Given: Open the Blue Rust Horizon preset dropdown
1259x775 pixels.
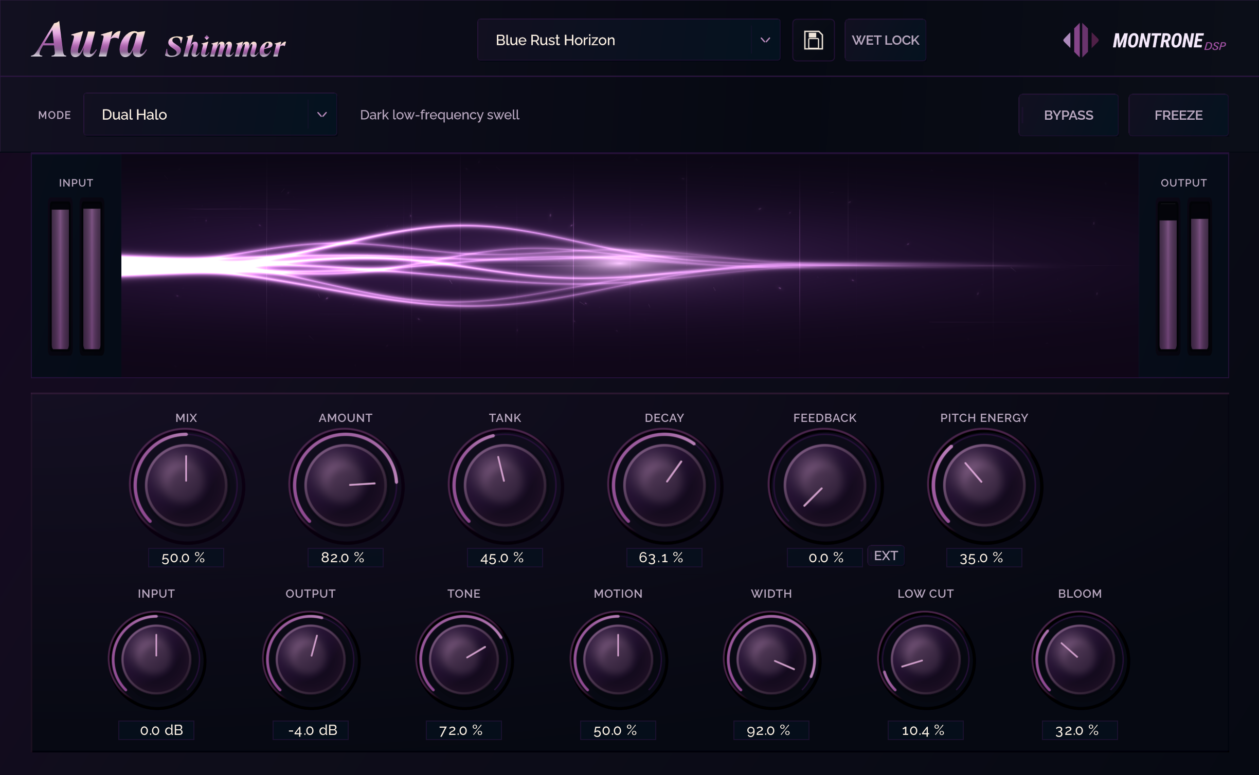Looking at the screenshot, I should [628, 40].
